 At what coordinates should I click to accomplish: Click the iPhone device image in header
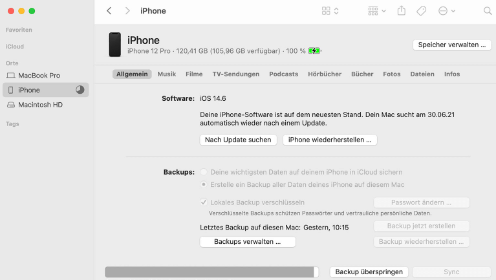(x=114, y=45)
